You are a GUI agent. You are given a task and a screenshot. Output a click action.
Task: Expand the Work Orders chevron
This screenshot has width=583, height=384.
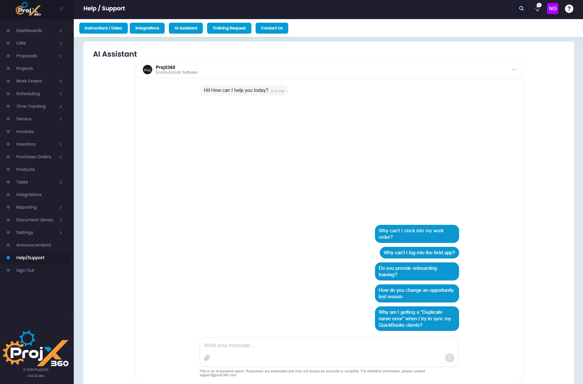coord(60,81)
